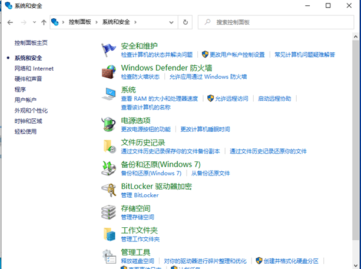
Task: Click 更改计算机睡眠时间
Action: (x=205, y=129)
